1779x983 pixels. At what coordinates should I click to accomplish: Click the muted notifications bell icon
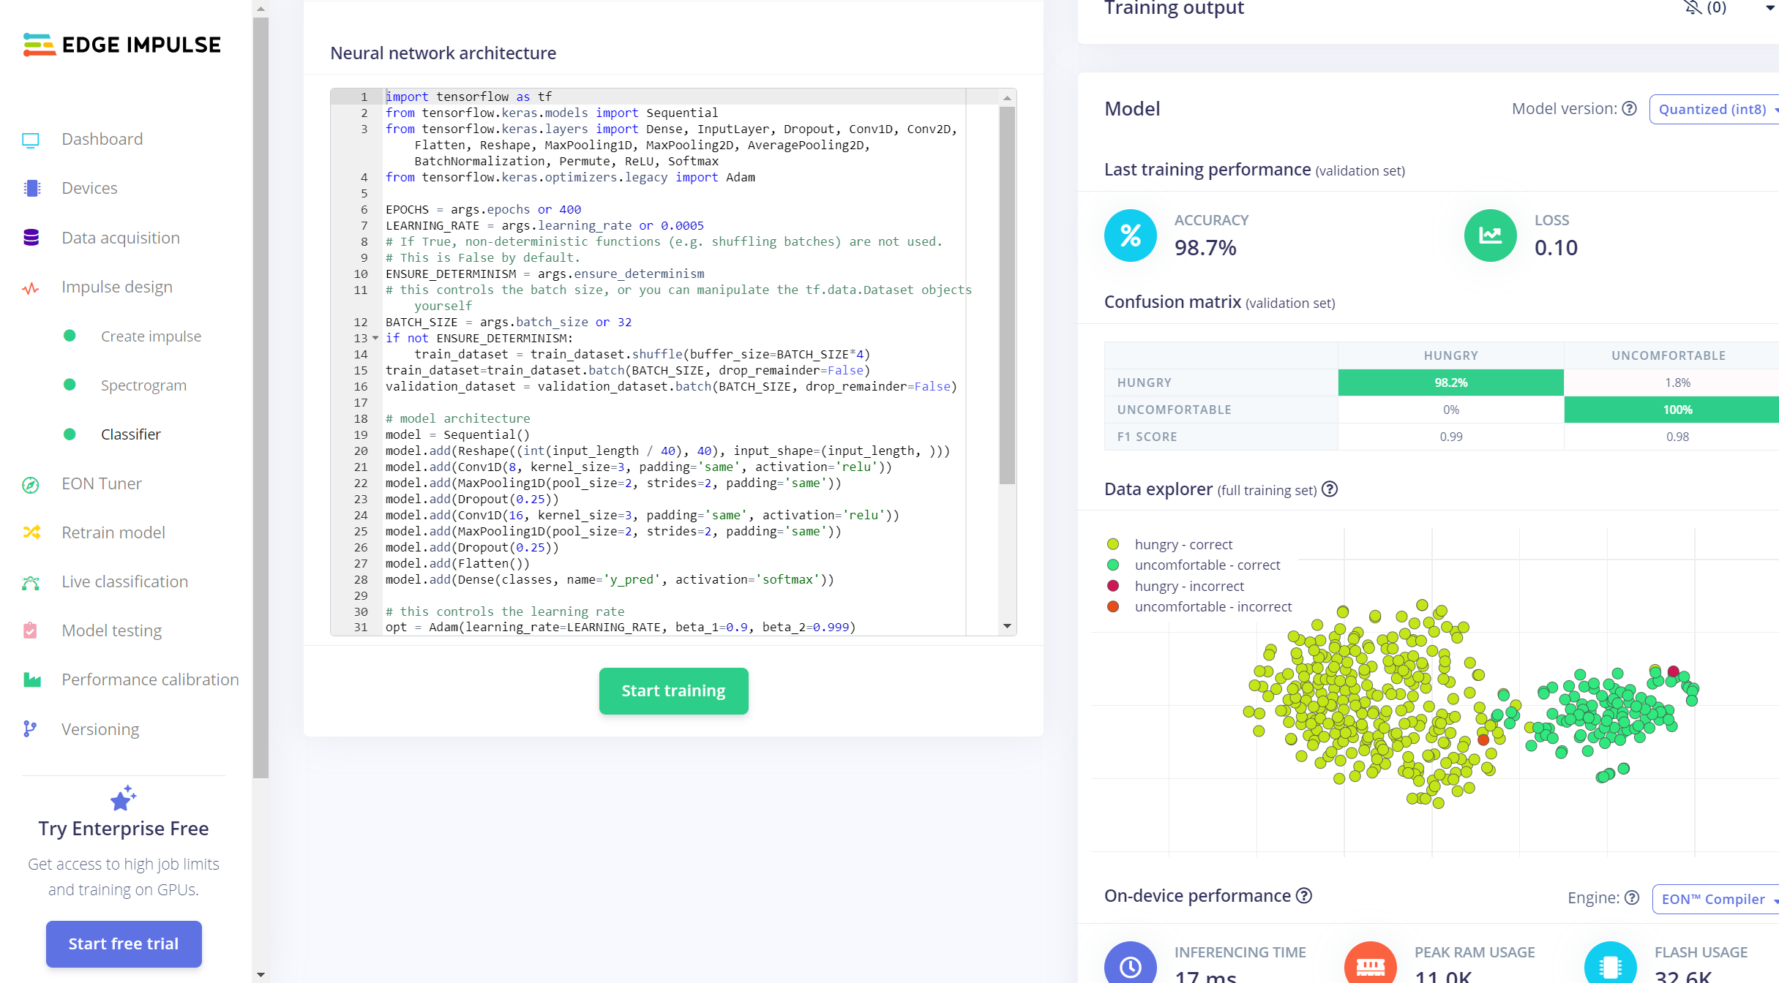click(x=1693, y=8)
